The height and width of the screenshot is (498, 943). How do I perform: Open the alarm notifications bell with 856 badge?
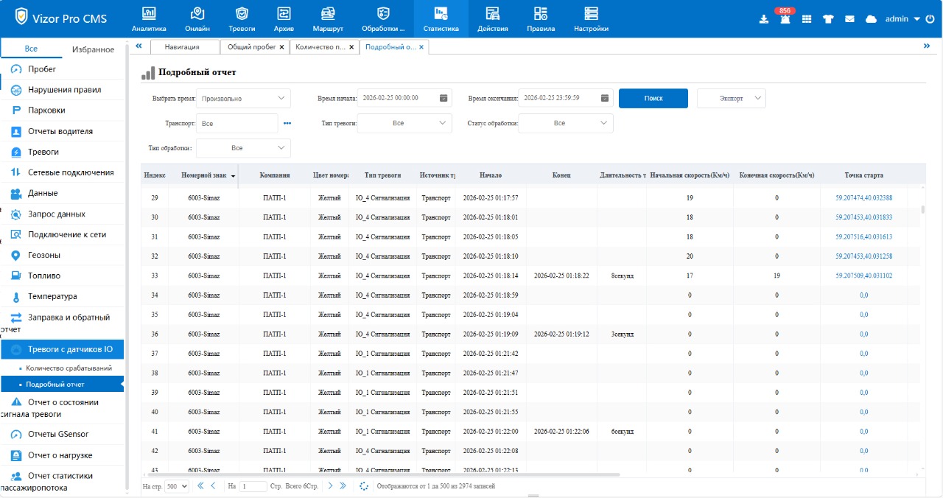click(x=785, y=19)
